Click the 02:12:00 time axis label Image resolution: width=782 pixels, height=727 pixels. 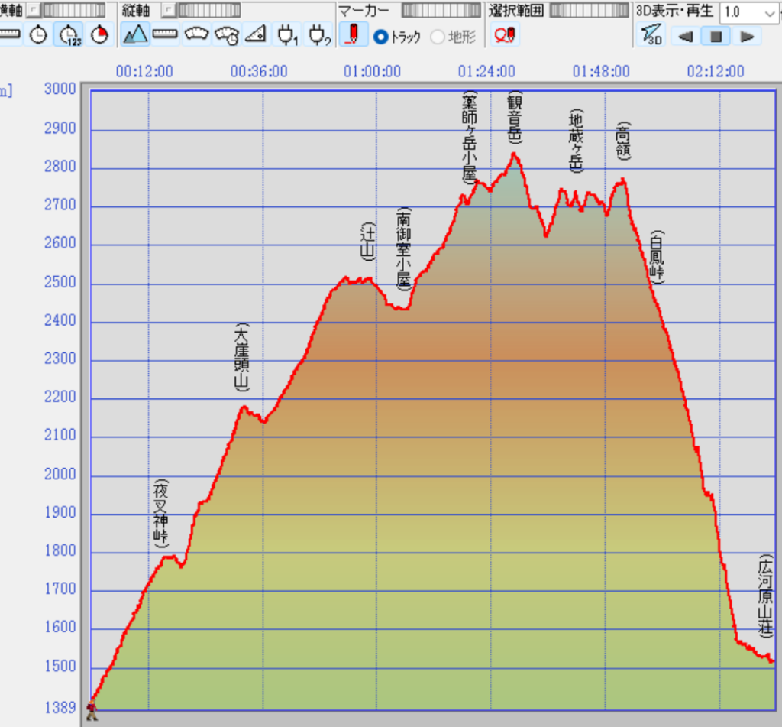[x=716, y=71]
